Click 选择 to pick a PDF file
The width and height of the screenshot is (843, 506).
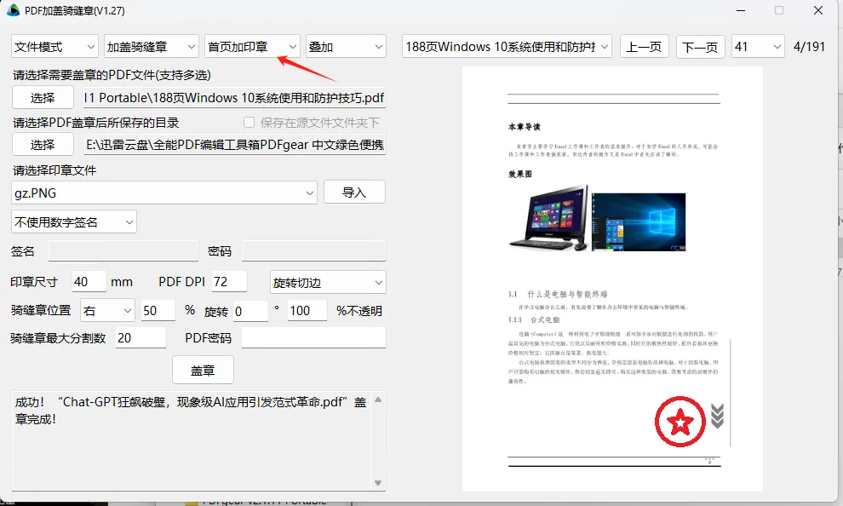(x=42, y=97)
